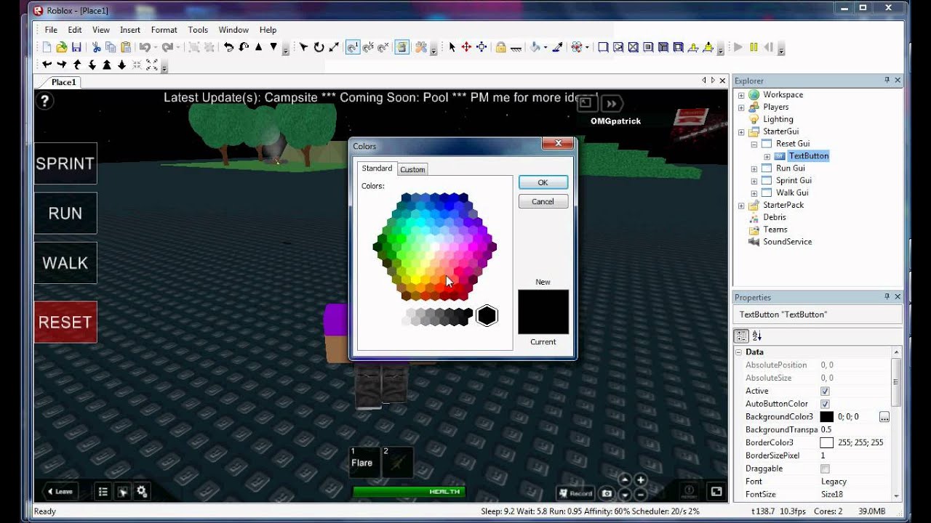
Task: Click the BorderColor3 white swatch in Properties
Action: click(827, 443)
